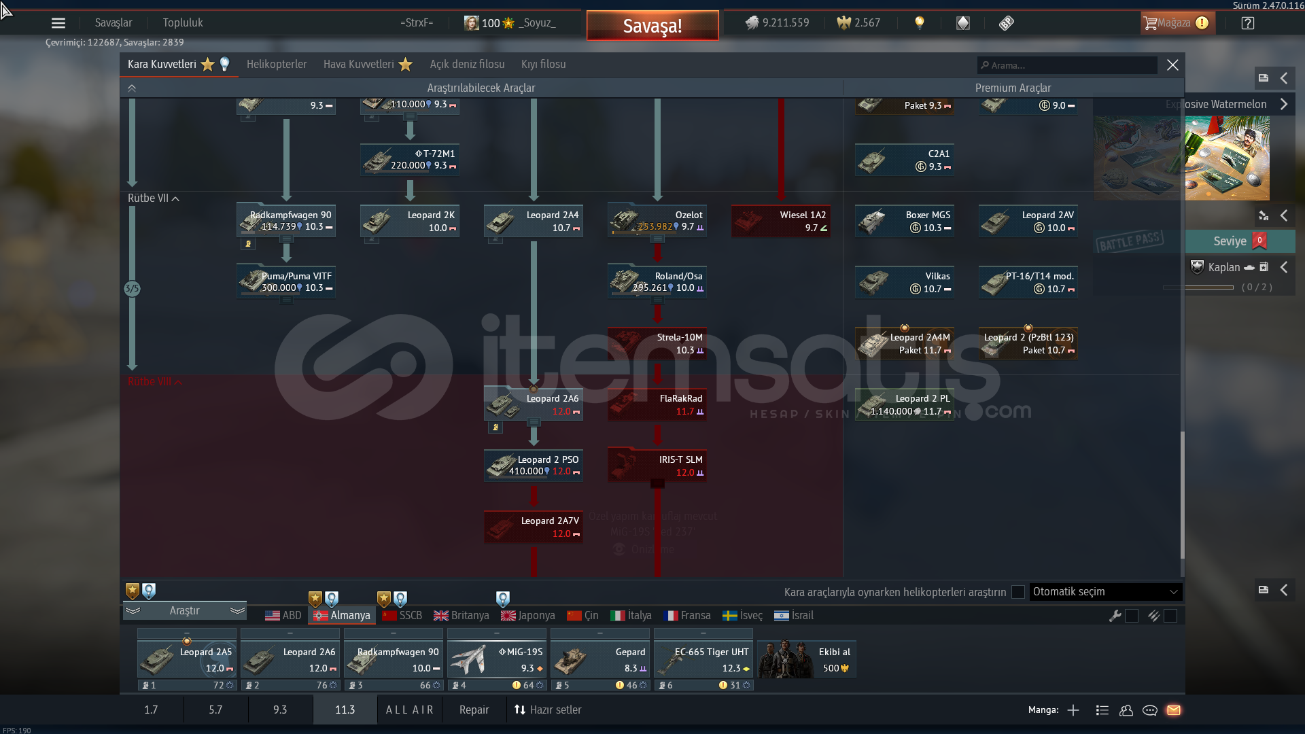Toggle the auto-refill ammo checkbox
Viewport: 1305px width, 734px height.
pos(1170,616)
